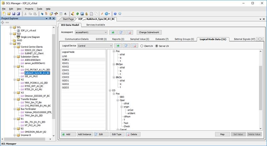Pin the Project Explorer panel

50,19
